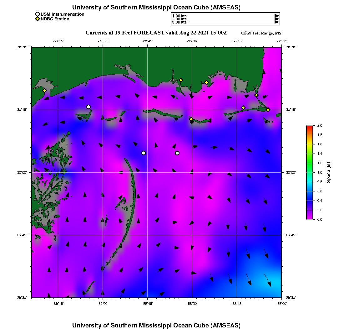The height and width of the screenshot is (329, 344).
Task: Click NDBC diamond on the 88°30' gridline
Action: point(191,119)
